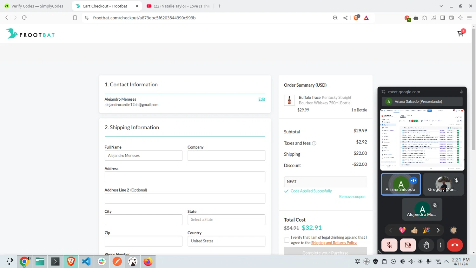Choose reaction skin tone in Meet
476x268 pixels.
point(453,230)
